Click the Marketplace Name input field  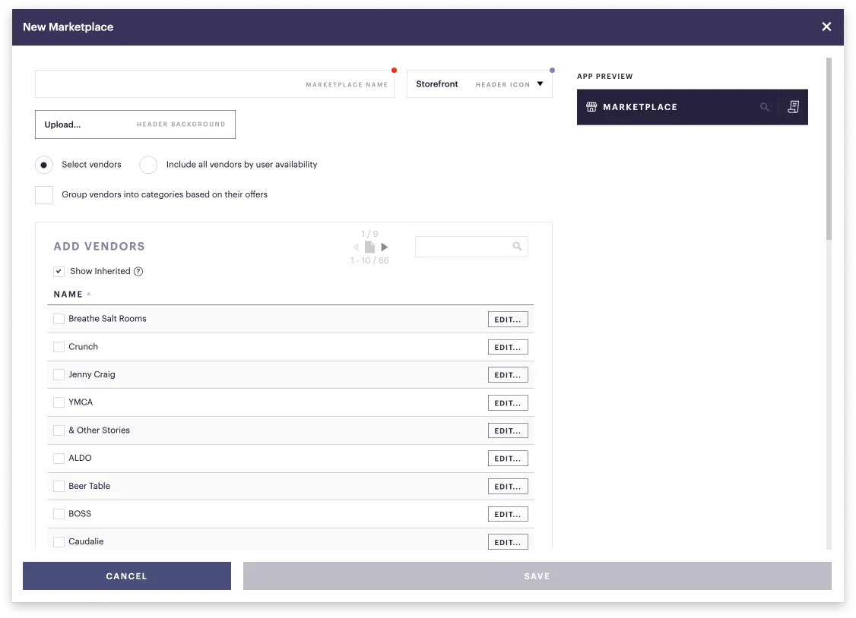point(214,84)
